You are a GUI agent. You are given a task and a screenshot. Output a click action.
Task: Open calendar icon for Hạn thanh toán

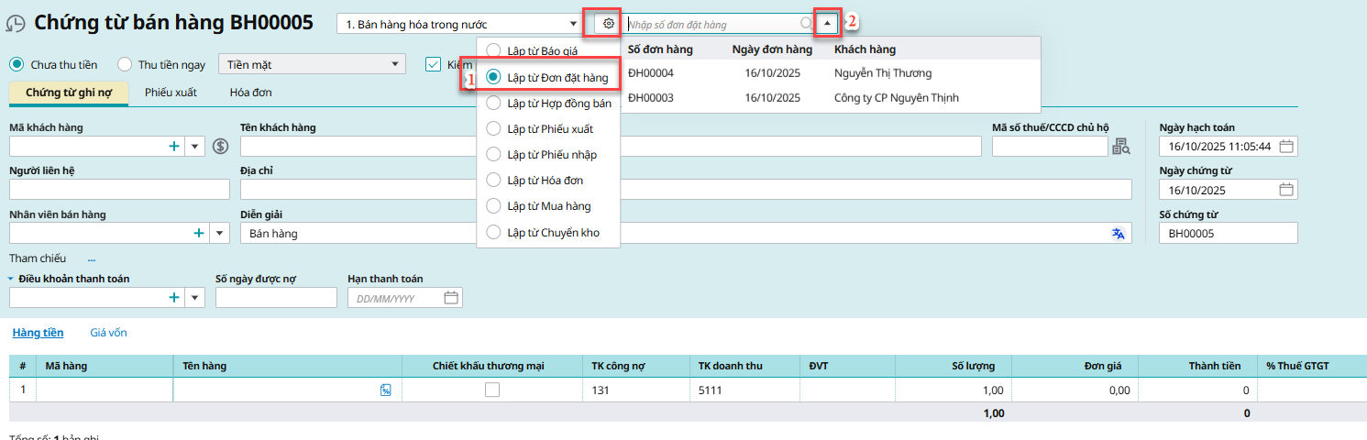pos(450,298)
